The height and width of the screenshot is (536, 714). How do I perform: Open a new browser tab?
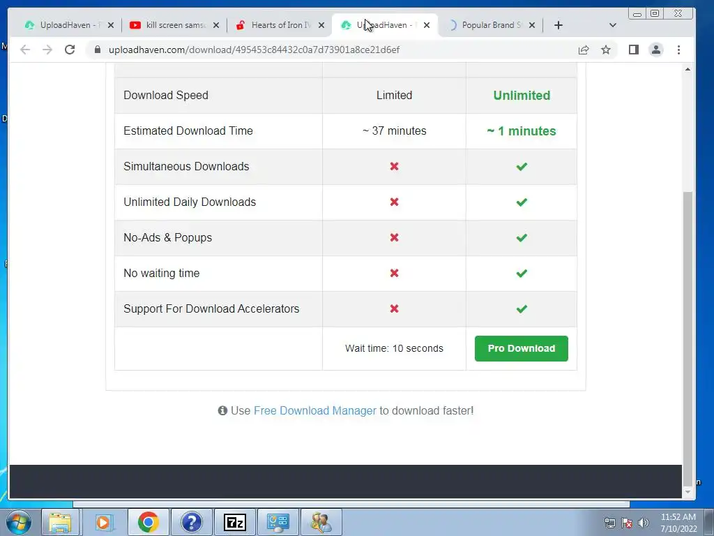coord(559,25)
